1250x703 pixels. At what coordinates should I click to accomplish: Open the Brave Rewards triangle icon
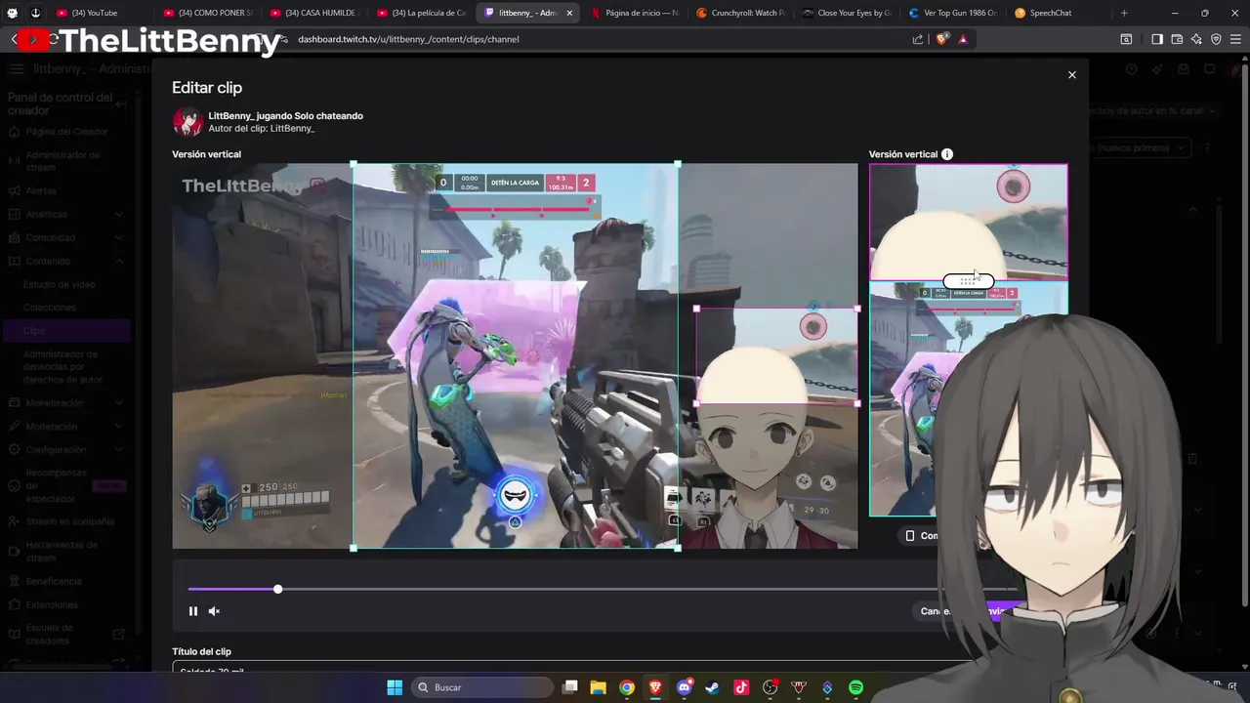point(963,39)
